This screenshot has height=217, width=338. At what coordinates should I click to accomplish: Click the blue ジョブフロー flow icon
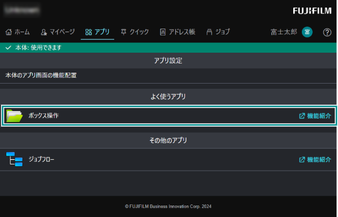coord(14,159)
